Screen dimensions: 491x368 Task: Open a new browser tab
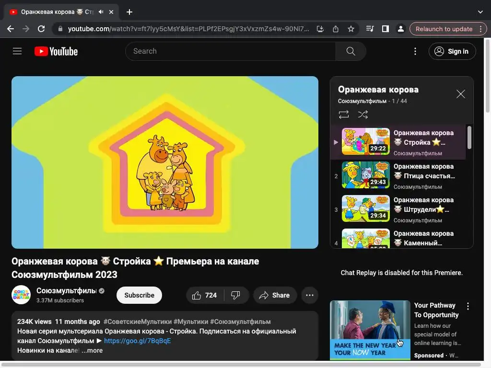[x=129, y=12]
